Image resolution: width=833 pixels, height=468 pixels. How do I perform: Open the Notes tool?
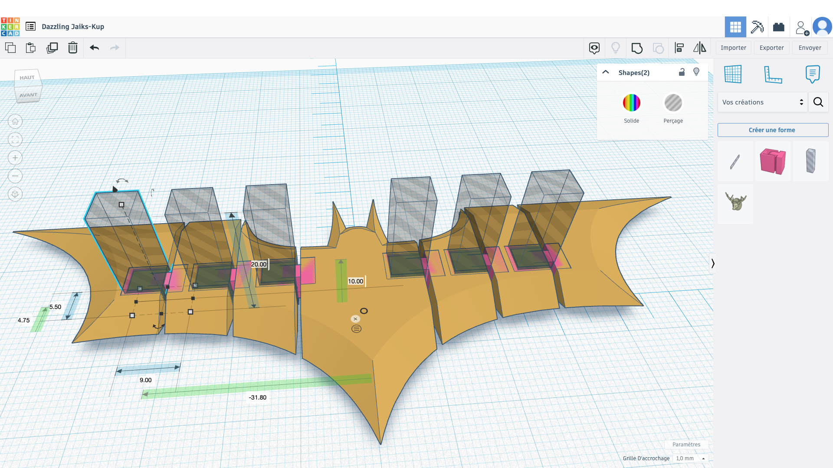(x=812, y=75)
